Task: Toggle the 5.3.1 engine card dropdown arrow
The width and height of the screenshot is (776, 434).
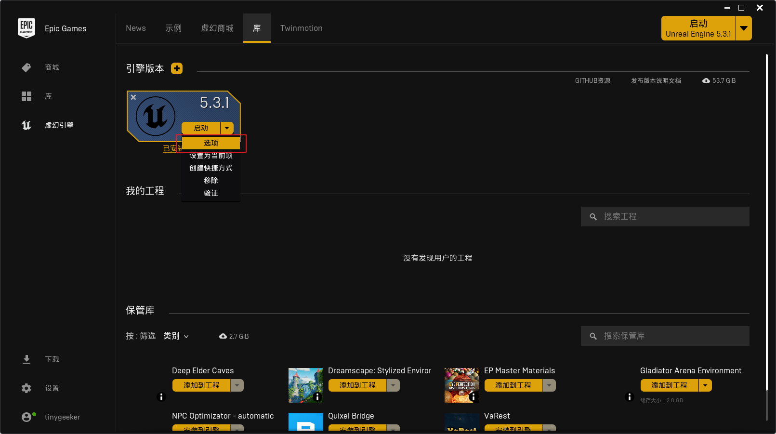Action: coord(227,128)
